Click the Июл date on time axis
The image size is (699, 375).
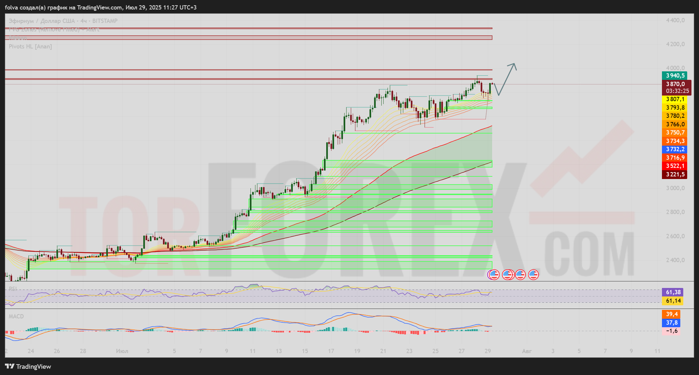(122, 351)
